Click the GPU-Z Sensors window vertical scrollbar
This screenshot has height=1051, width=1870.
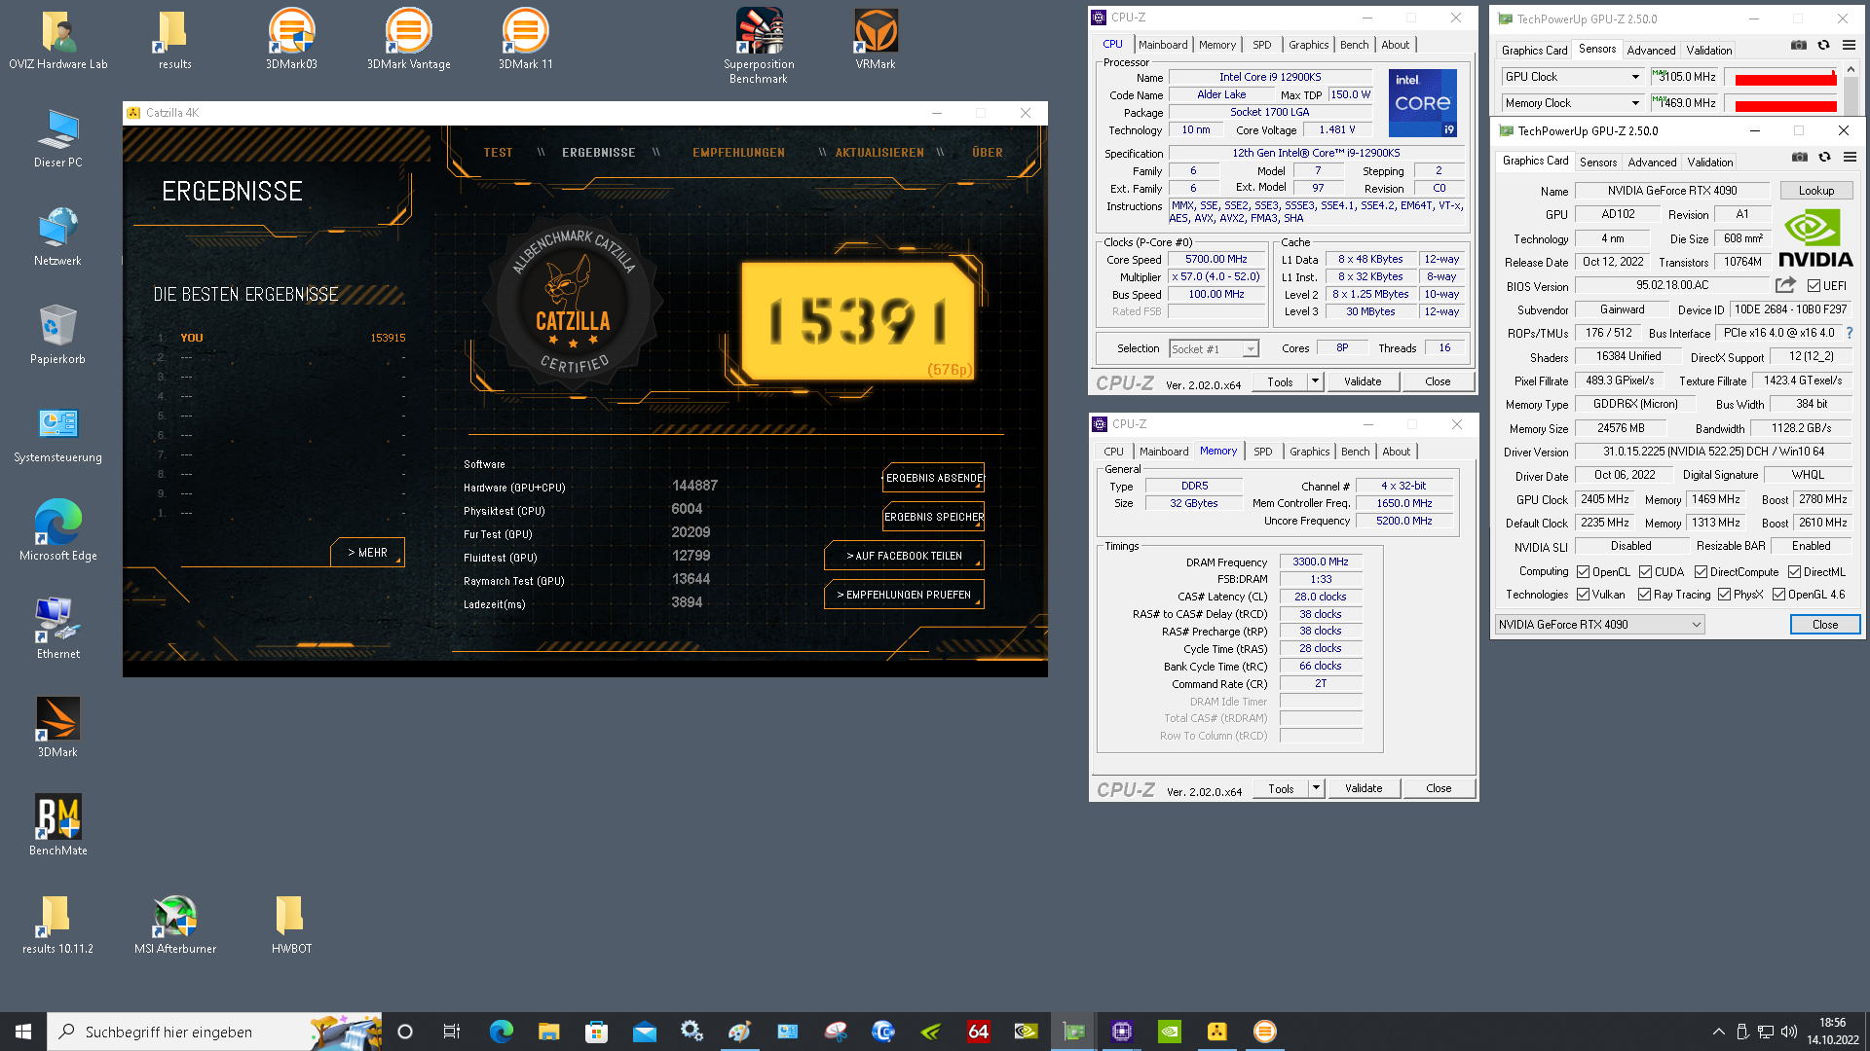pos(1851,90)
